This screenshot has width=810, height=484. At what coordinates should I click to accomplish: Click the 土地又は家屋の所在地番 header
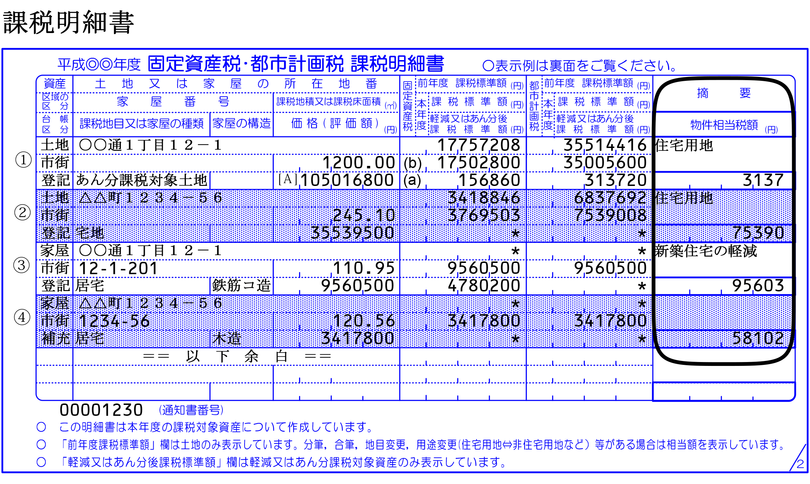pos(236,84)
